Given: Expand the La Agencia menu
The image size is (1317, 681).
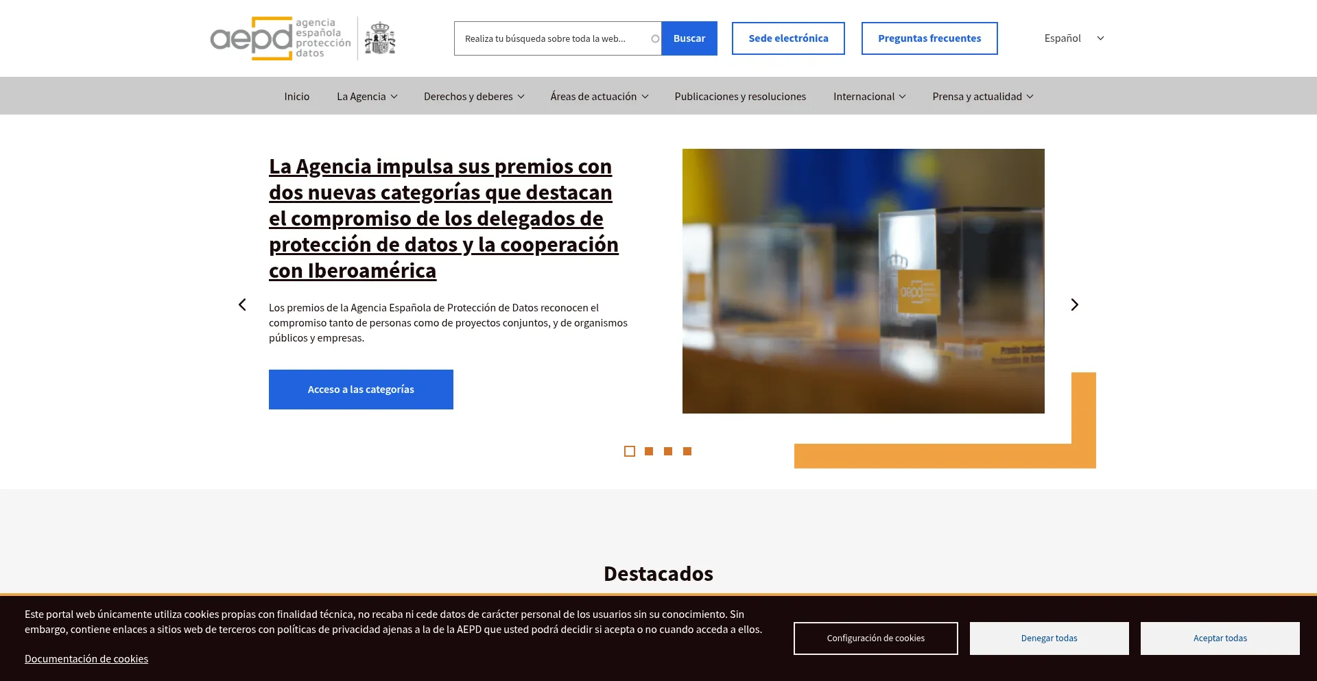Looking at the screenshot, I should (x=367, y=97).
